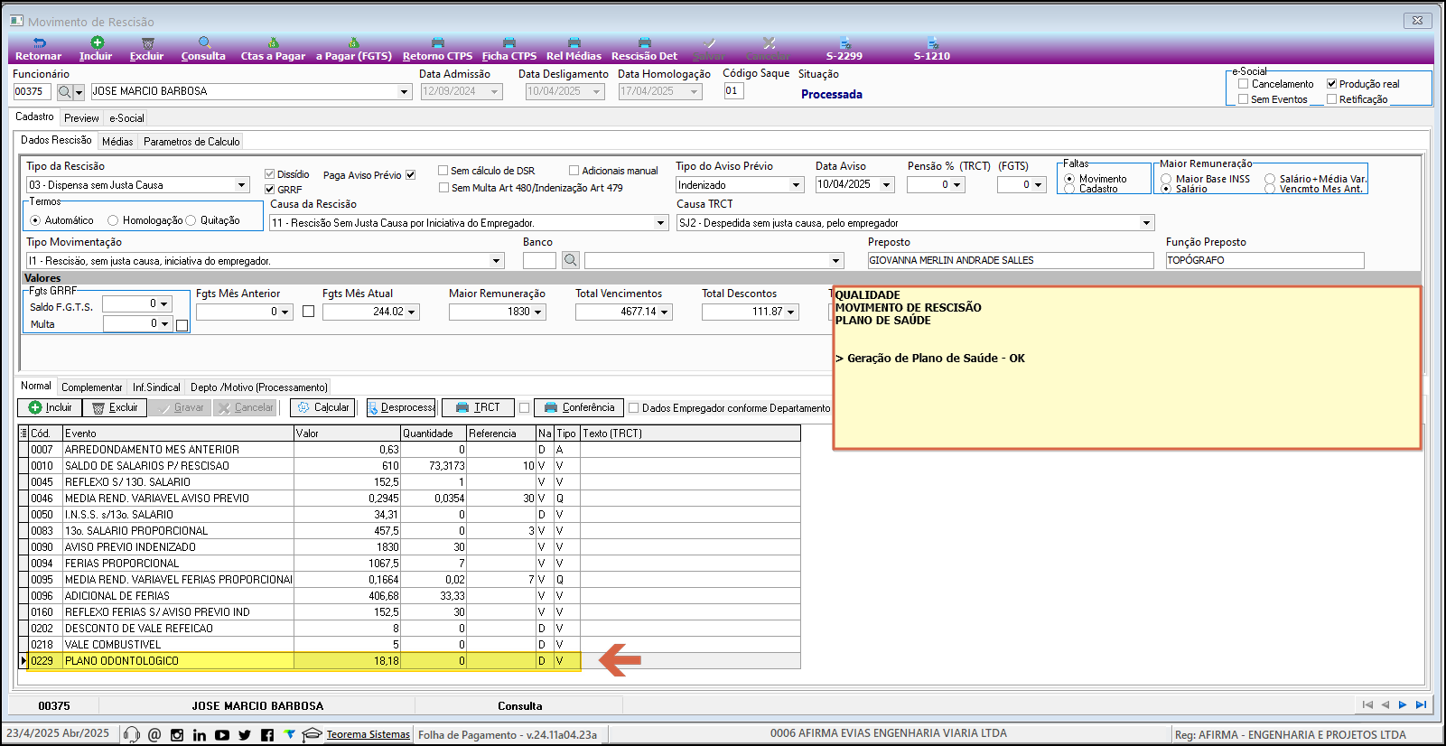
Task: Click the TRCT print button
Action: [478, 408]
